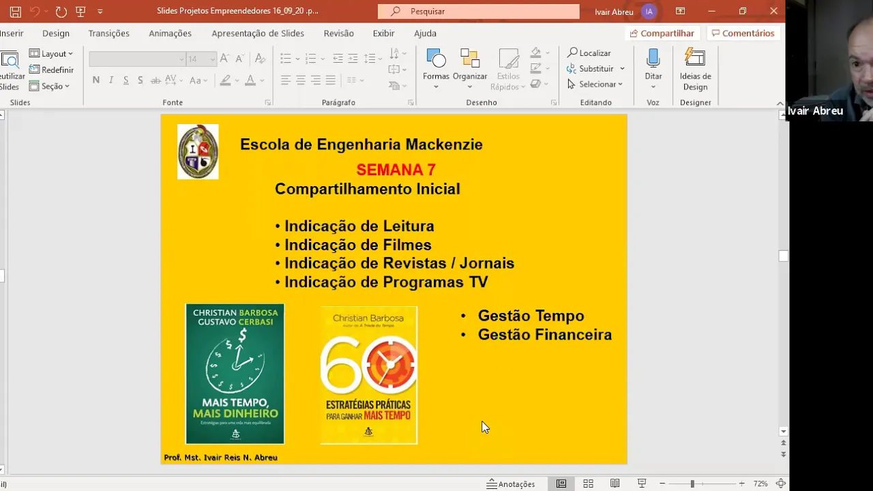Switch to Slide Sorter view icon
The image size is (873, 491).
point(588,483)
